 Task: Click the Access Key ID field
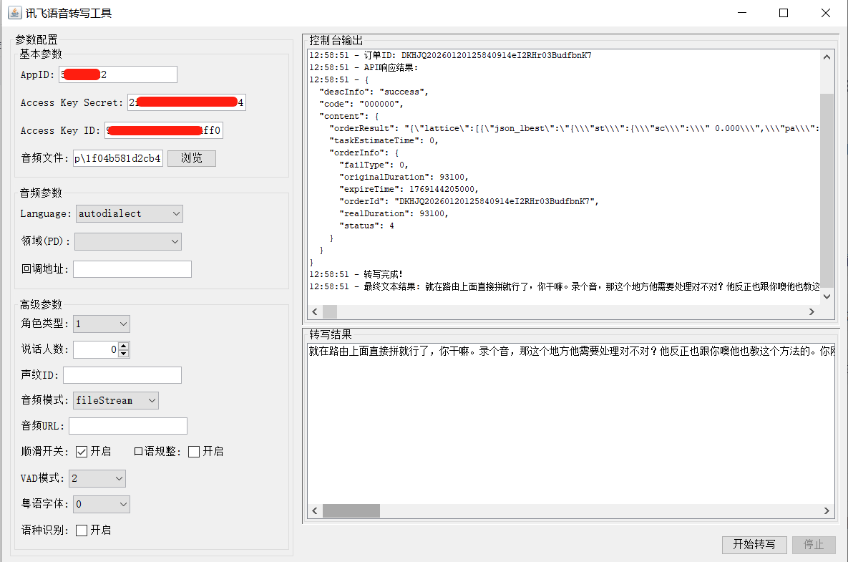coord(164,130)
